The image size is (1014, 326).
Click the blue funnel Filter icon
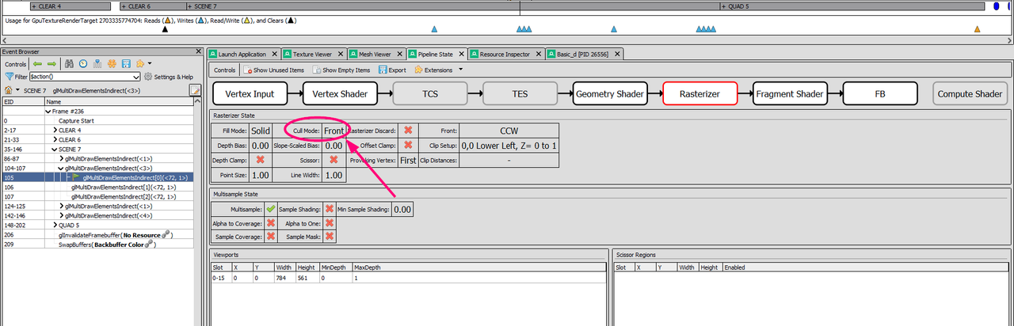[9, 77]
